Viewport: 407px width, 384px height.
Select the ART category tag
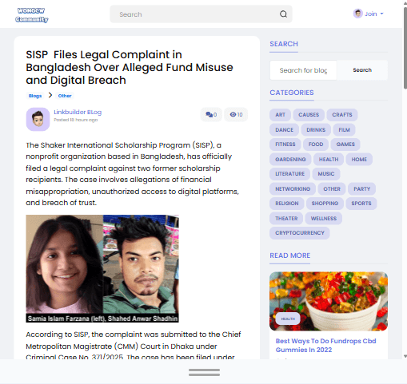(280, 115)
